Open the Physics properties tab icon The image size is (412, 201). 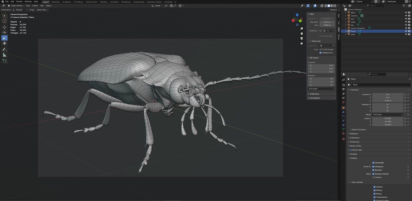click(x=343, y=121)
